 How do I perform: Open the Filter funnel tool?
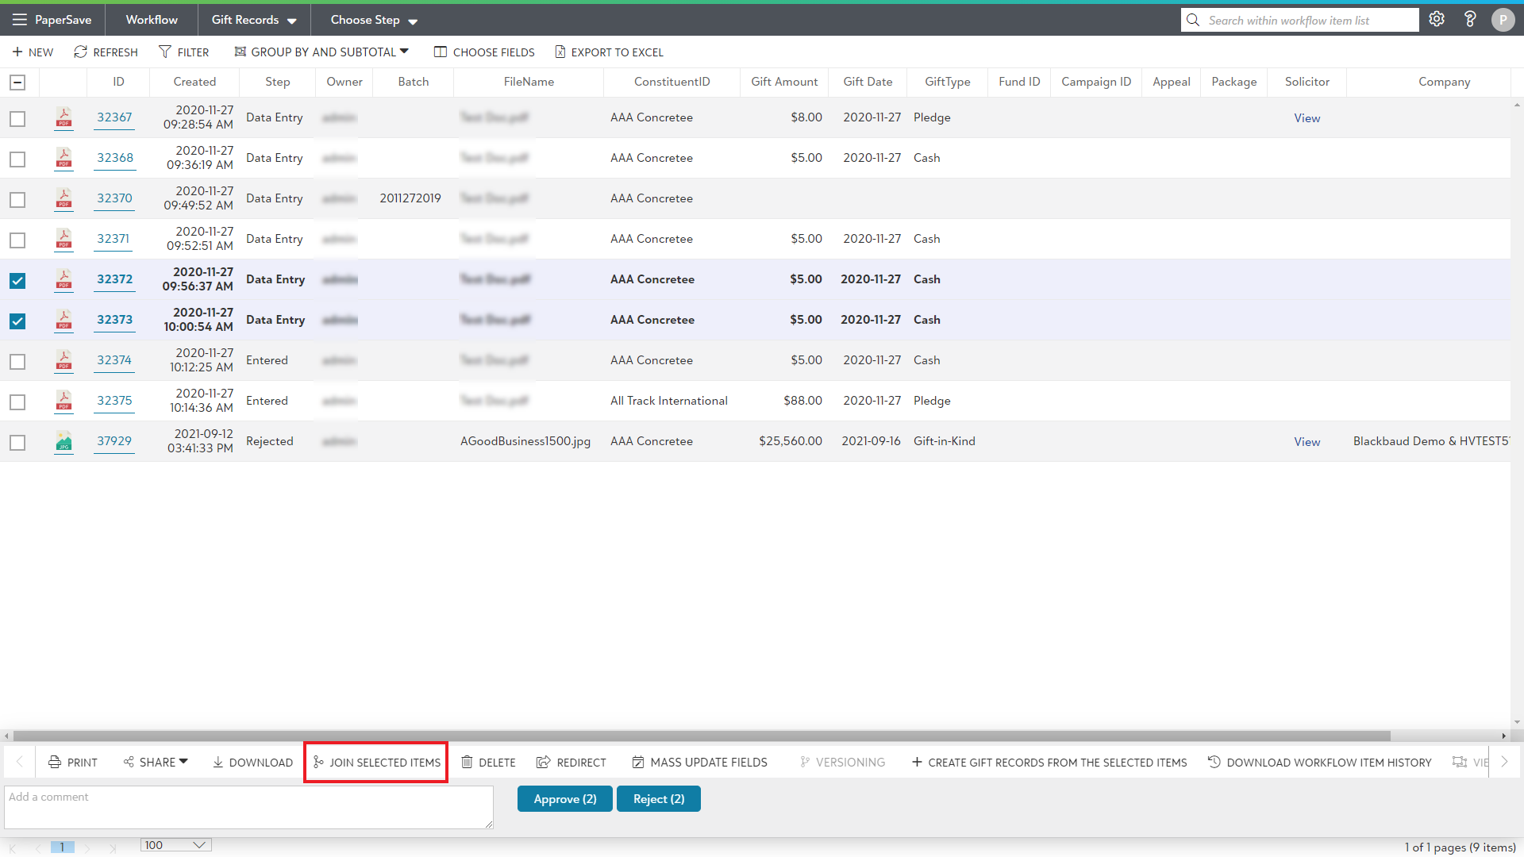coord(165,52)
